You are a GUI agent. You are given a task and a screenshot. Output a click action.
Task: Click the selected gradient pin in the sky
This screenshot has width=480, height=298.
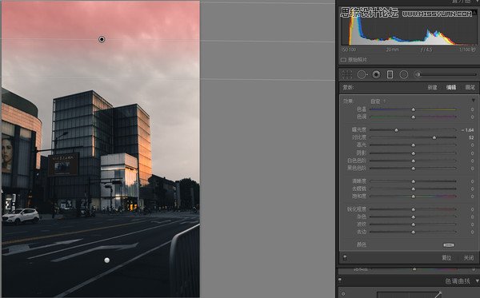point(102,39)
